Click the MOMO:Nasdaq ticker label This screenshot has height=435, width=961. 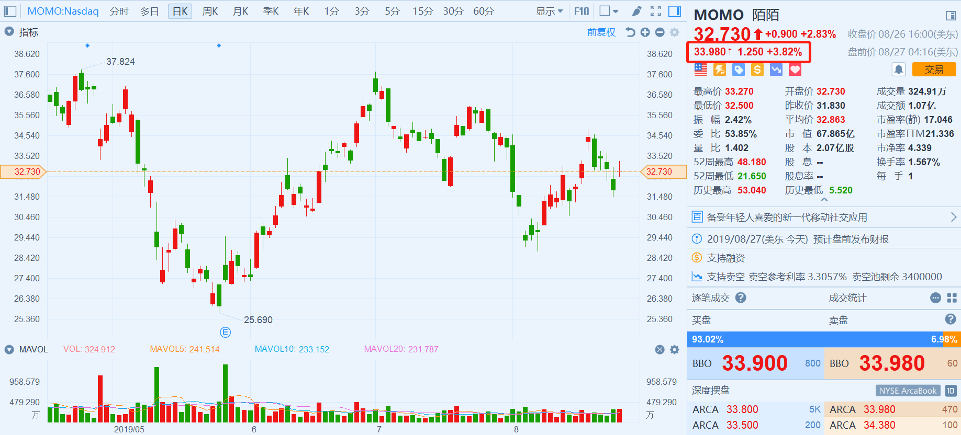click(x=63, y=11)
